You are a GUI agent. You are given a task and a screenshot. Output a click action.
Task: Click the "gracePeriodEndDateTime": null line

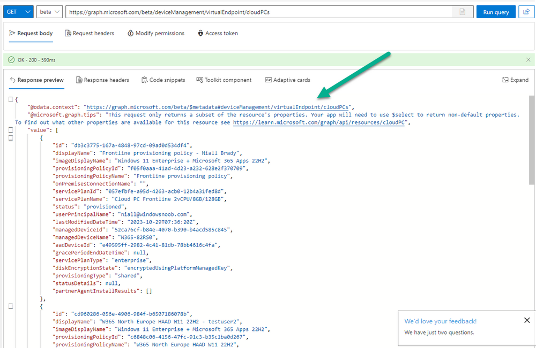101,252
